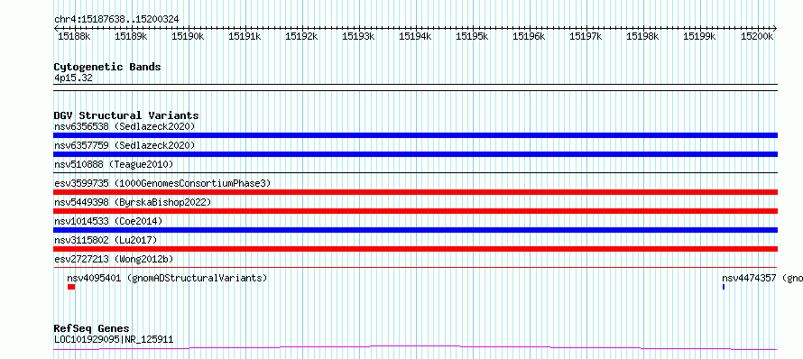803x359 pixels.
Task: Open variant nsv4474357 label
Action: pyautogui.click(x=762, y=278)
